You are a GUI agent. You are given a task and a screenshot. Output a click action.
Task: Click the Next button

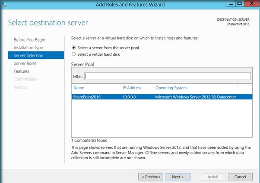[177, 177]
